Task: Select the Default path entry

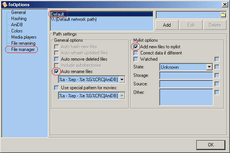Action: [102, 14]
